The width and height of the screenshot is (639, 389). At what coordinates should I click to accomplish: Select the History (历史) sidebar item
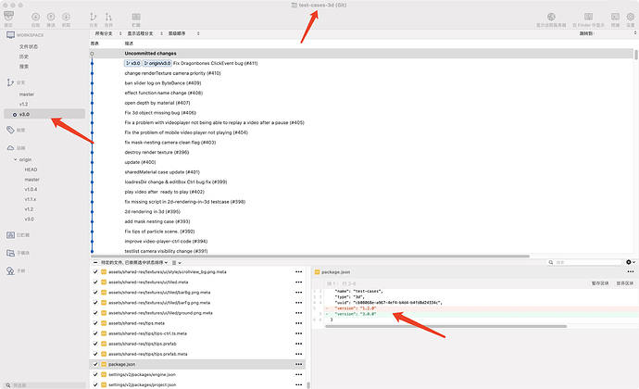coord(24,56)
